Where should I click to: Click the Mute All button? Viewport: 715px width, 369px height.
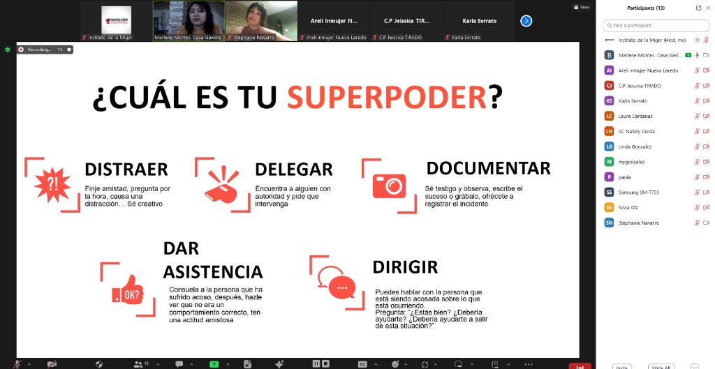[x=661, y=366]
